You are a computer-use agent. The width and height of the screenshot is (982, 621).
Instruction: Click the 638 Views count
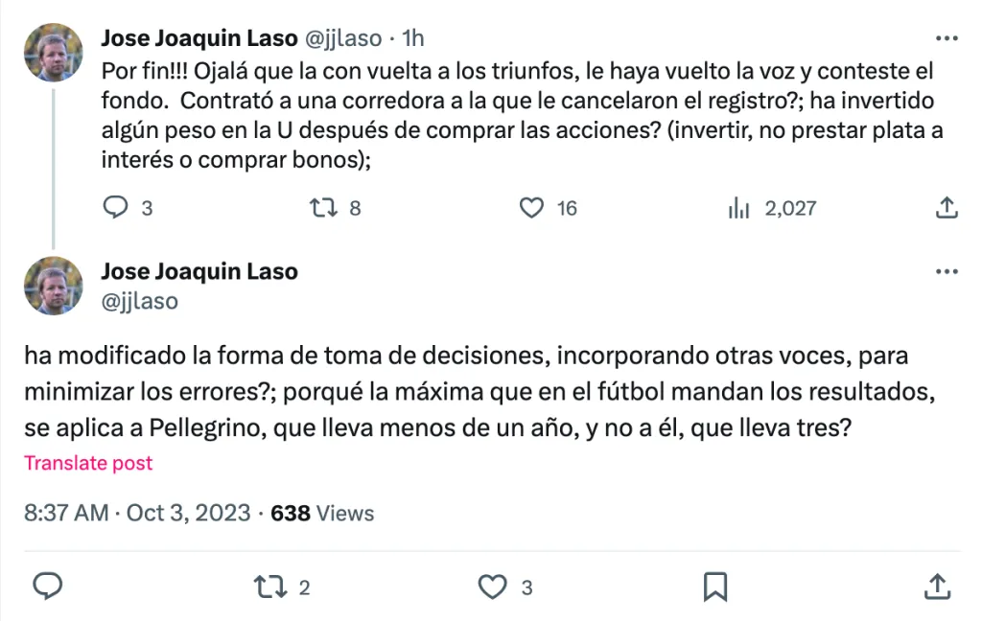[322, 513]
